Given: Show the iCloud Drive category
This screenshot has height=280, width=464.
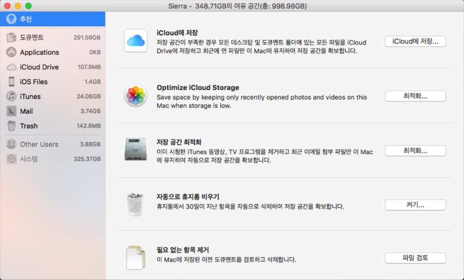Looking at the screenshot, I should tap(52, 67).
